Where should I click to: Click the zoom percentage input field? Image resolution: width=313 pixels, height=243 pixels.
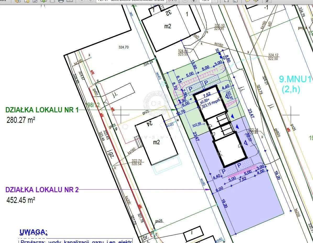click(x=206, y=1)
